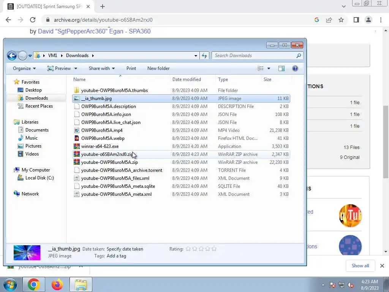This screenshot has height=292, width=389.
Task: Click the Explorer Forward arrow button
Action: (22, 56)
